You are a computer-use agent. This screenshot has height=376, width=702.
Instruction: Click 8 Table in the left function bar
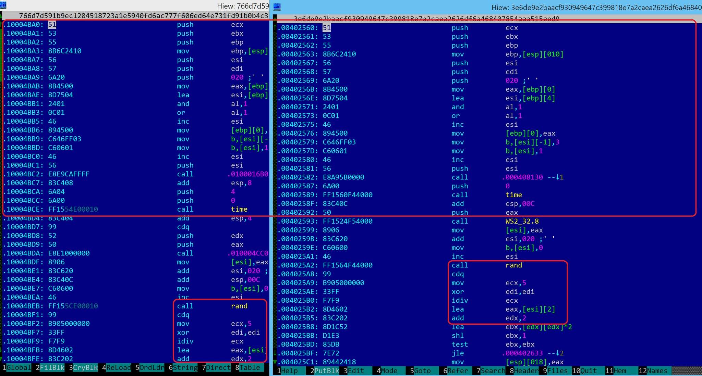[249, 367]
